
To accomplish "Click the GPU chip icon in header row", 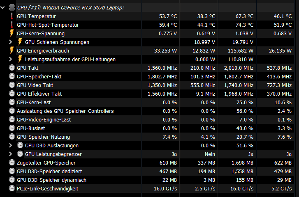I will tap(12, 8).
